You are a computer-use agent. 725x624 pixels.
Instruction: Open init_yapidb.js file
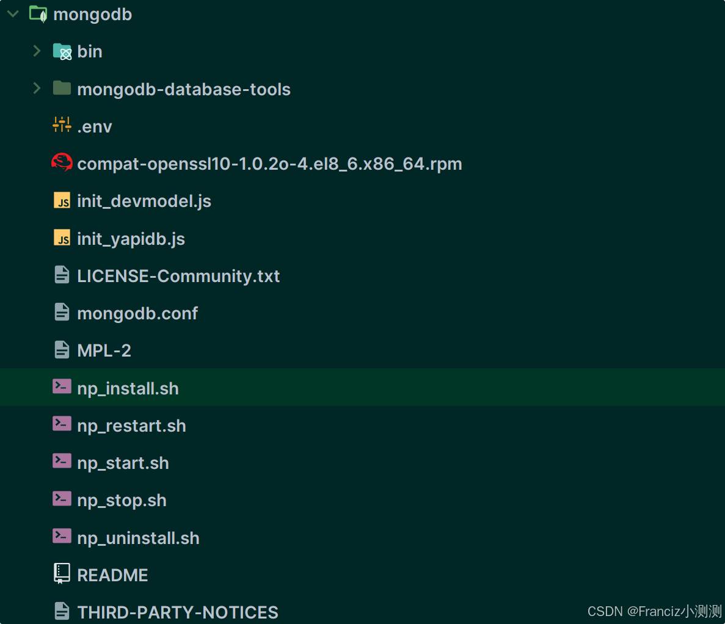point(131,239)
